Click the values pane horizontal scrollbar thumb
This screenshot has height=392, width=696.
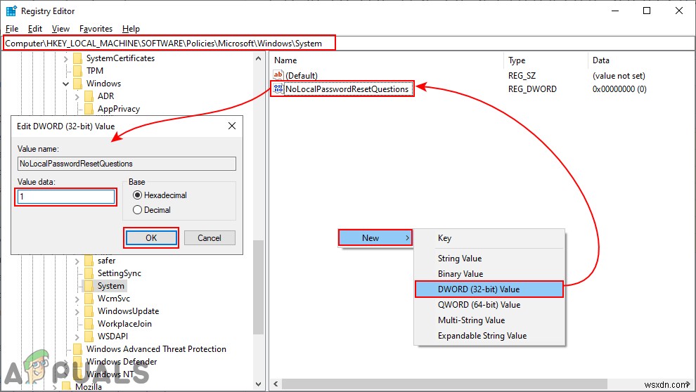pos(444,384)
